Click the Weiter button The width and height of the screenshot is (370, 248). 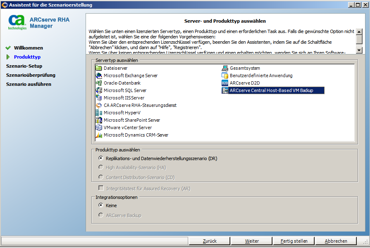pos(252,241)
